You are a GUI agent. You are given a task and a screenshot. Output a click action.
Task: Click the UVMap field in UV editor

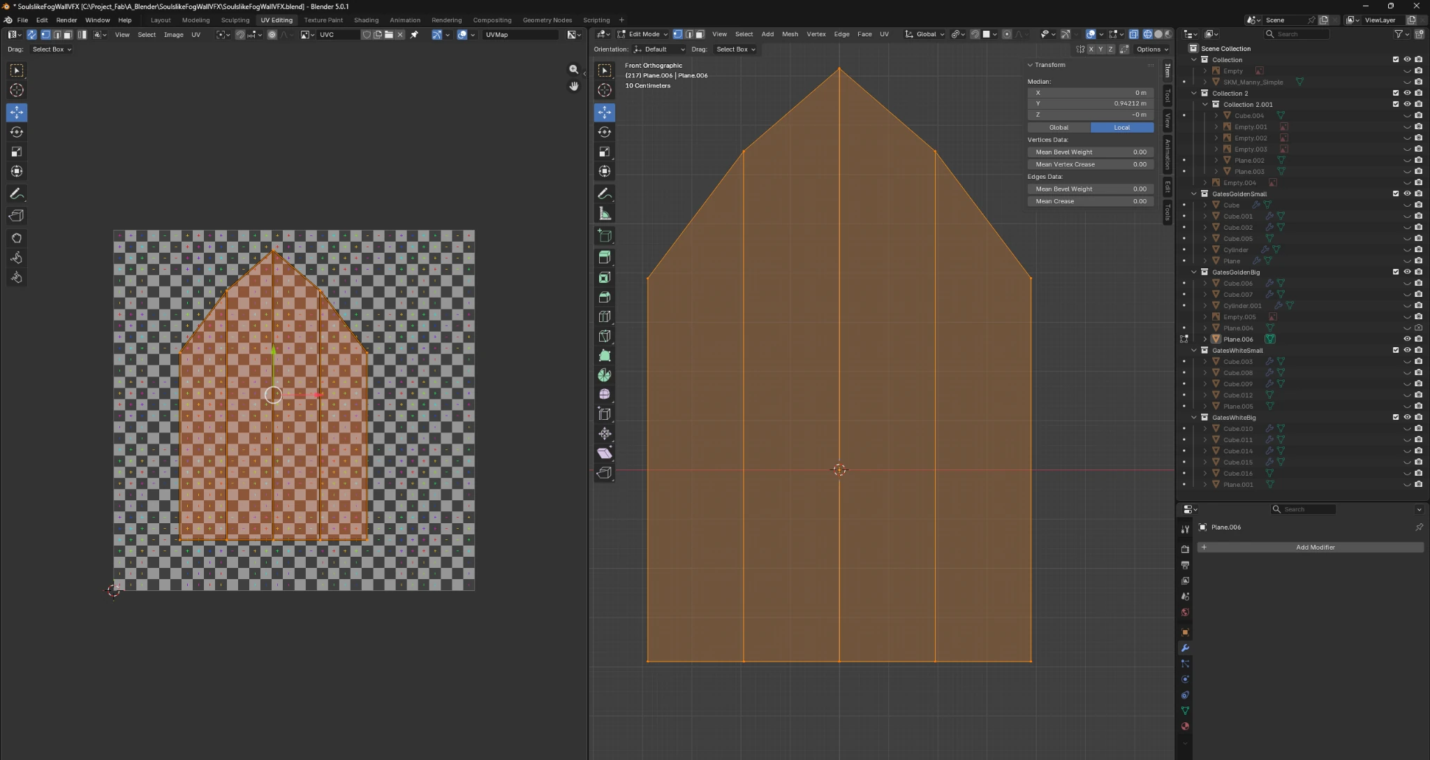coord(520,35)
